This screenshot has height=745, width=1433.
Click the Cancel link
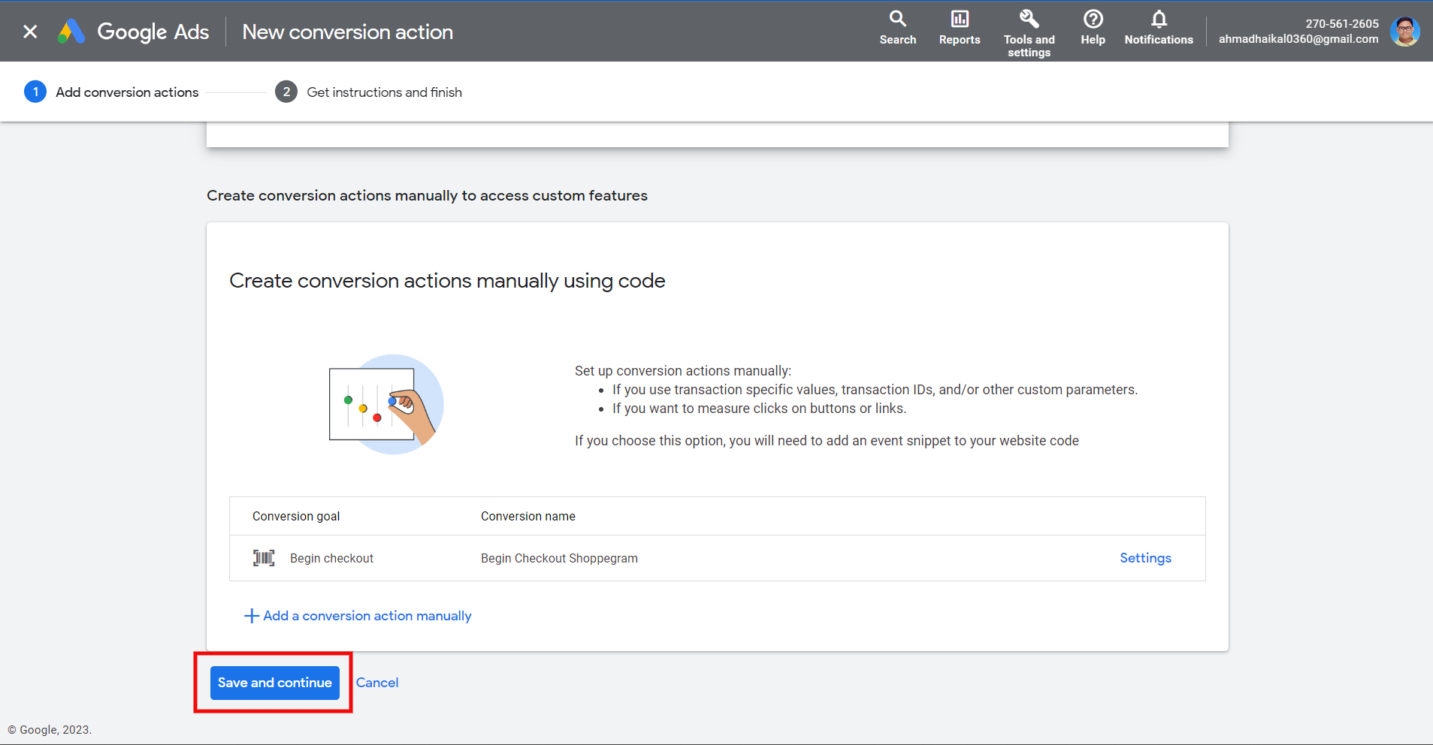coord(377,683)
